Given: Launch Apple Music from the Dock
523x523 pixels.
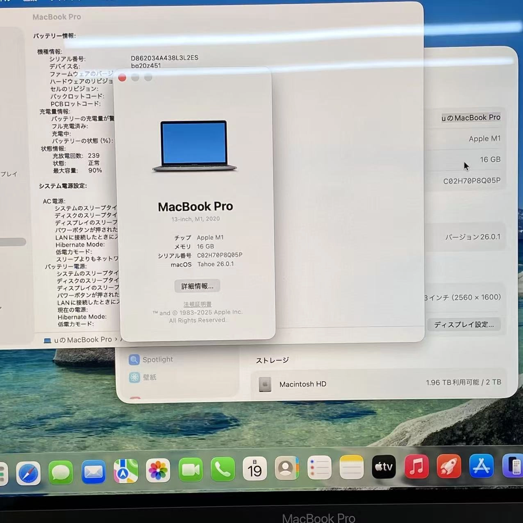Looking at the screenshot, I should (416, 466).
